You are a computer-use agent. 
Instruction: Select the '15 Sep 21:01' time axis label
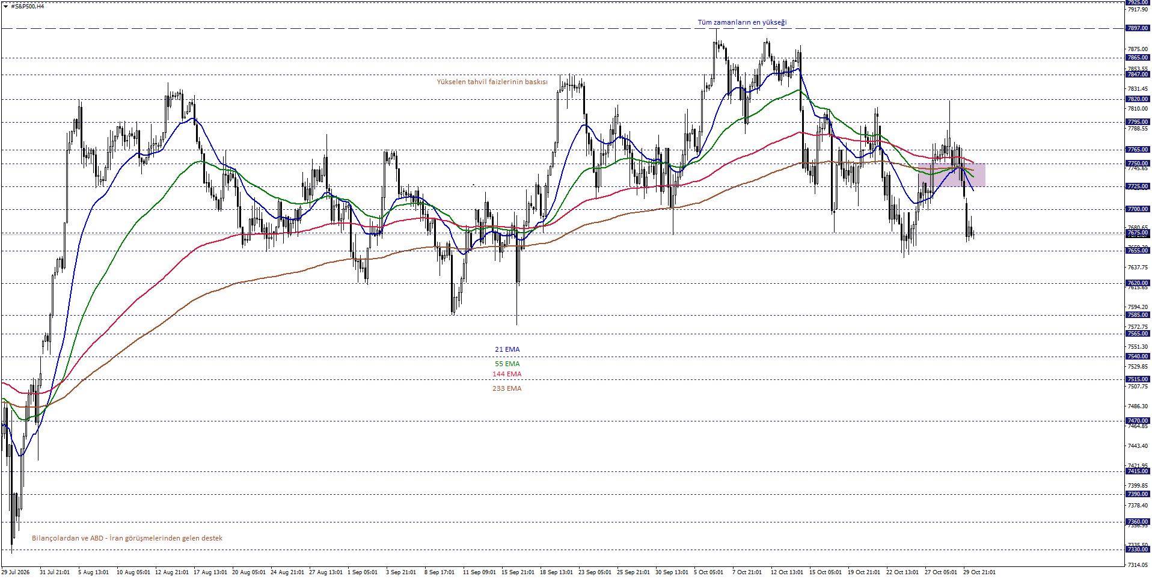(x=518, y=572)
